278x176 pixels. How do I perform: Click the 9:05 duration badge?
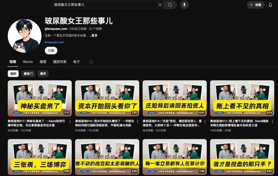point(67,171)
